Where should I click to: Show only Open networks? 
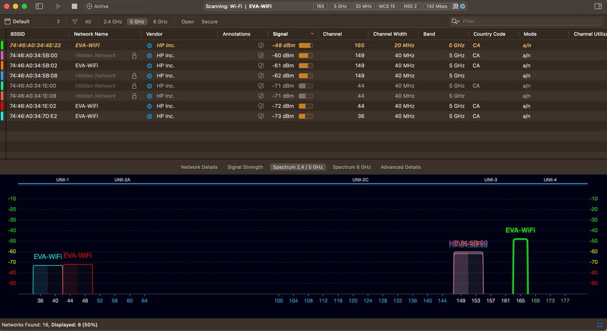188,22
